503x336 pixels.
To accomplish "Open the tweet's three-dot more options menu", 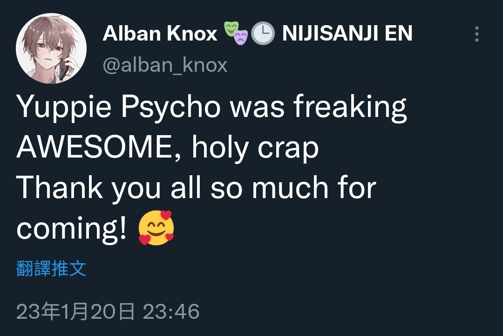I will point(477,34).
